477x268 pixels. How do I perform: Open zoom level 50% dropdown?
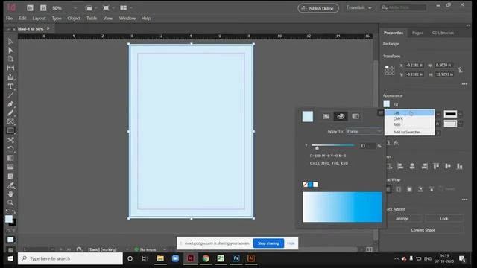(75, 8)
